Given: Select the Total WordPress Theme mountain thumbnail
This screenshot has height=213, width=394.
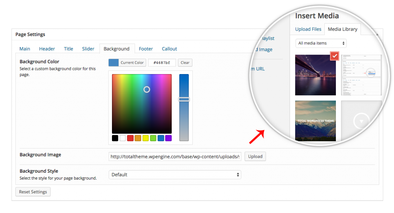Looking at the screenshot, I should (315, 121).
